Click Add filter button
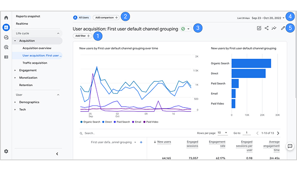This screenshot has height=171, width=297. 82,36
